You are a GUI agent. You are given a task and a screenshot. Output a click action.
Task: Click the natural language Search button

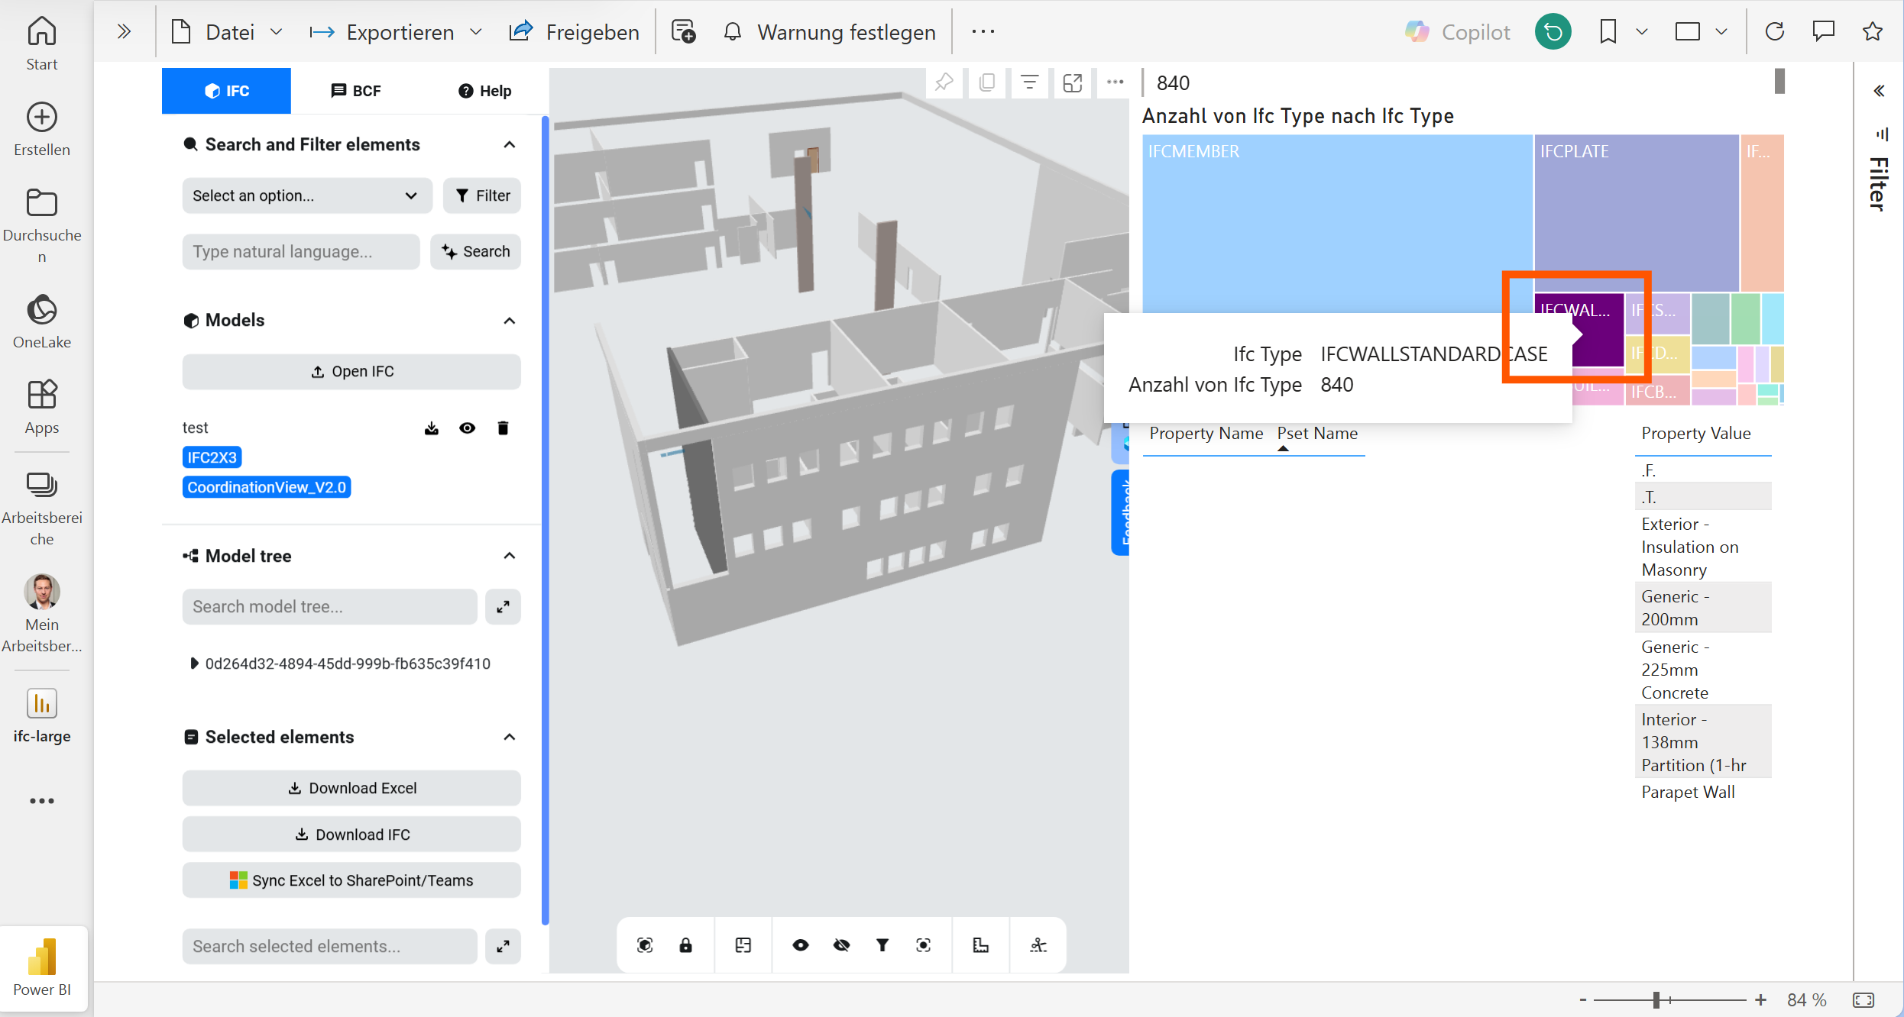click(x=475, y=252)
